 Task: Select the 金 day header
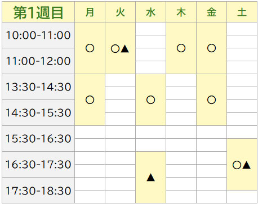(211, 12)
